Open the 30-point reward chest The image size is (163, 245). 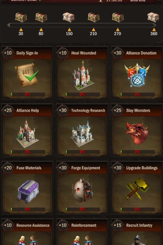21,17
